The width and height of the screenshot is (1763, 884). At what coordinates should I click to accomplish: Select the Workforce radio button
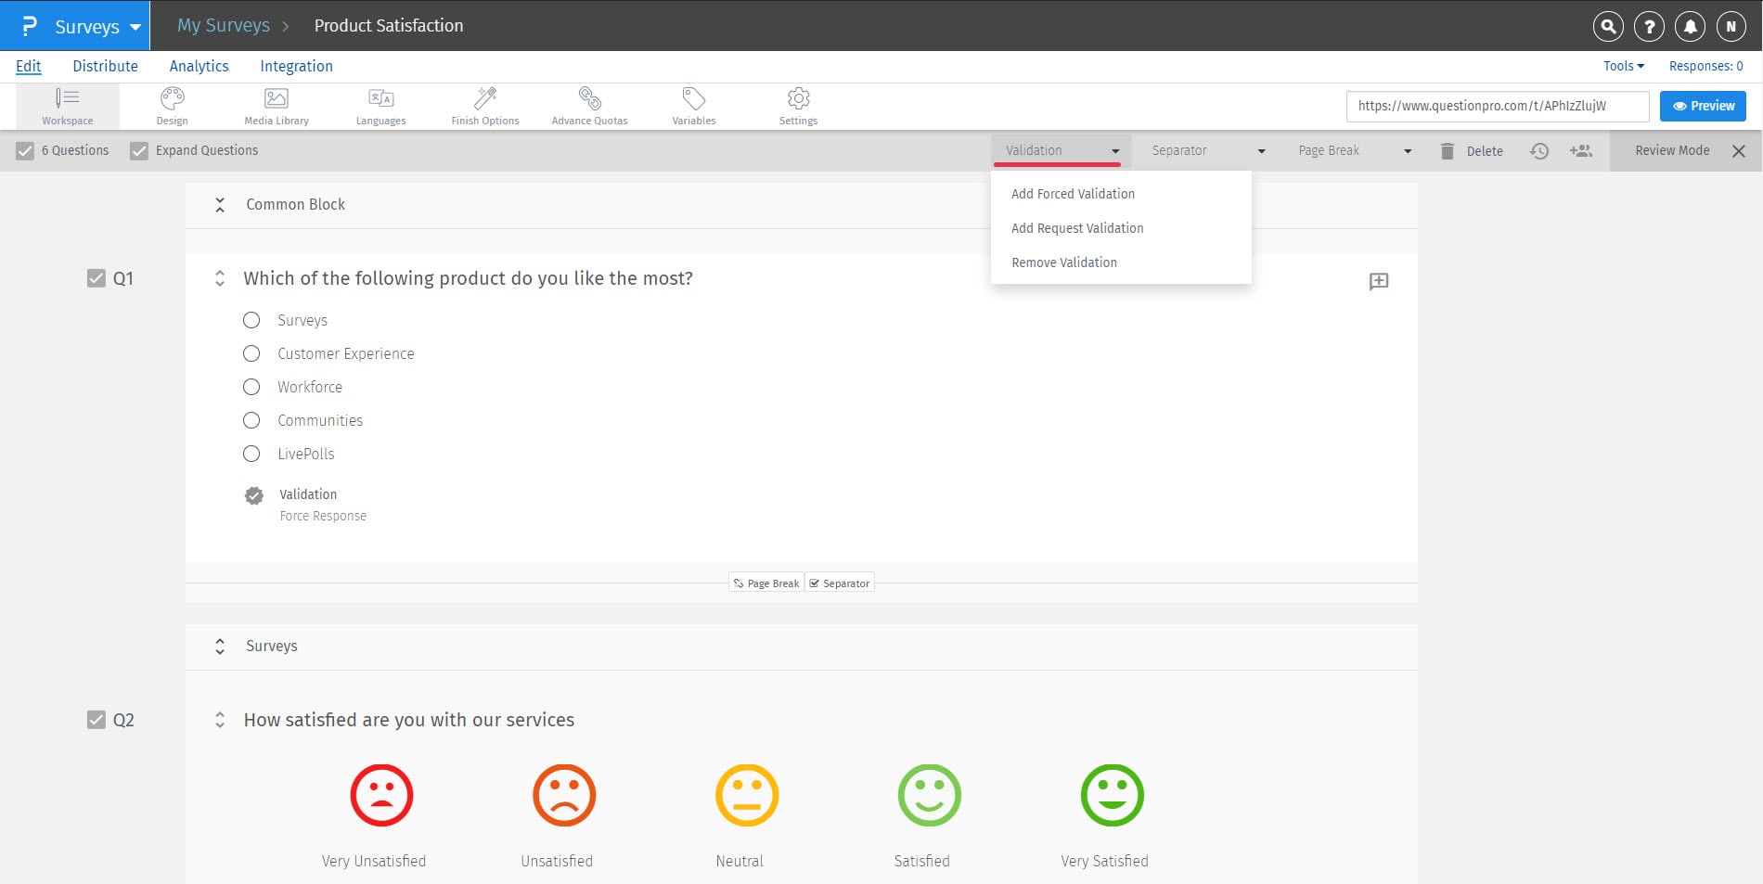click(x=251, y=387)
